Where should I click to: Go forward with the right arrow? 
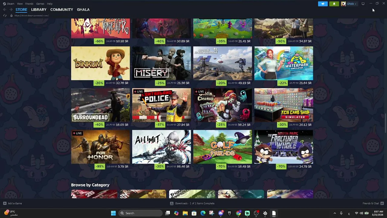pyautogui.click(x=11, y=10)
